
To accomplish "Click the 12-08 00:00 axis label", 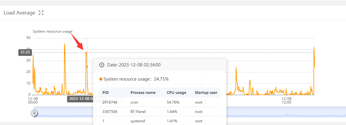I will (x=33, y=100).
